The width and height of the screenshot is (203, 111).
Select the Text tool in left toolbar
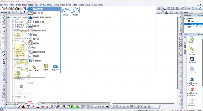pos(4,49)
